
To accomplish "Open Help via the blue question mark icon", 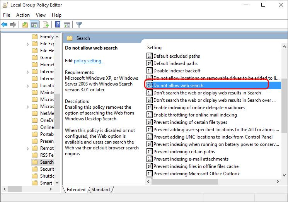I will point(58,25).
